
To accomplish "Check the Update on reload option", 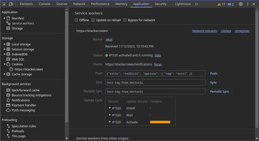I will [93, 20].
